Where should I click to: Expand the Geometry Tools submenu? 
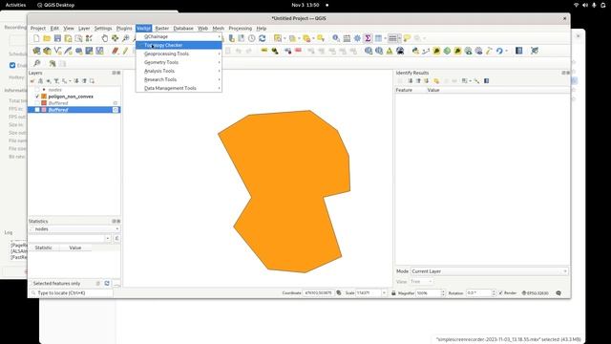tap(179, 62)
